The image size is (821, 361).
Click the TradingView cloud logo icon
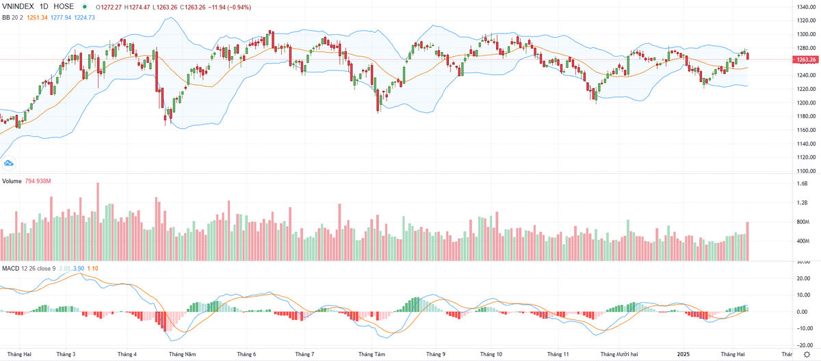tap(9, 163)
